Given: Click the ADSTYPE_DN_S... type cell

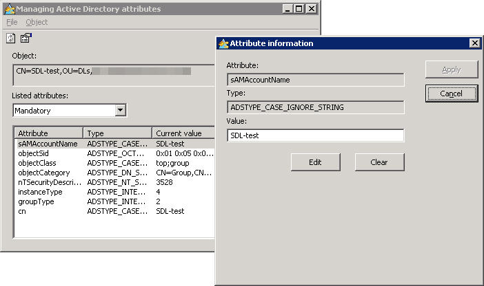Looking at the screenshot, I should pyautogui.click(x=117, y=173).
